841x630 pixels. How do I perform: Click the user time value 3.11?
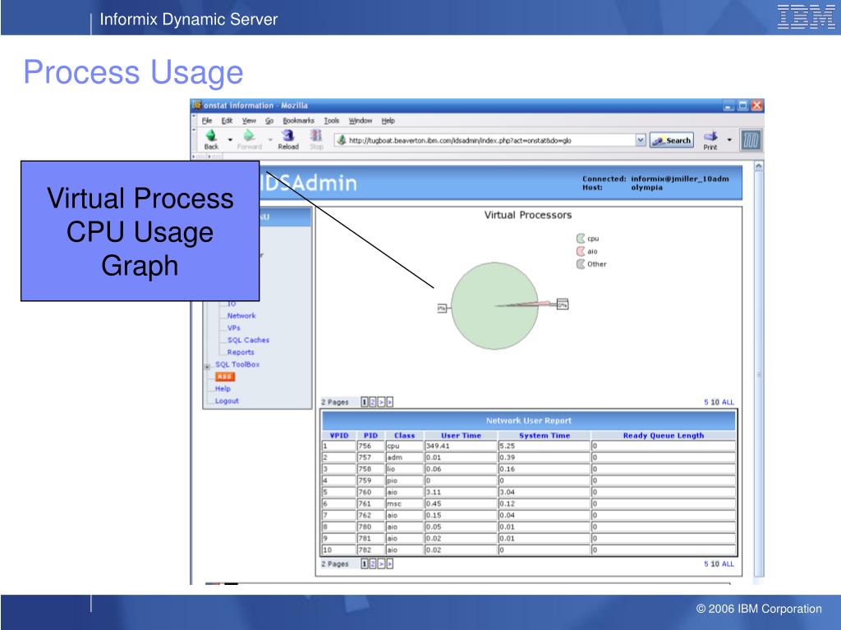coord(461,492)
